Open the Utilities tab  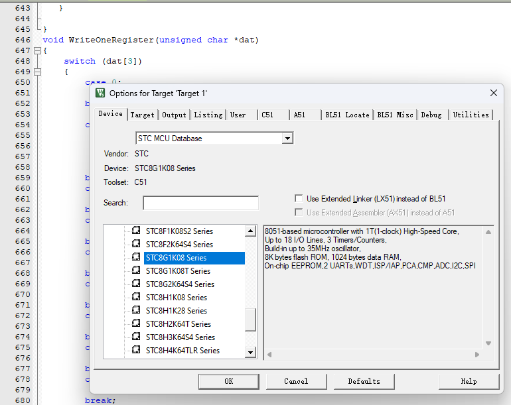coord(471,115)
